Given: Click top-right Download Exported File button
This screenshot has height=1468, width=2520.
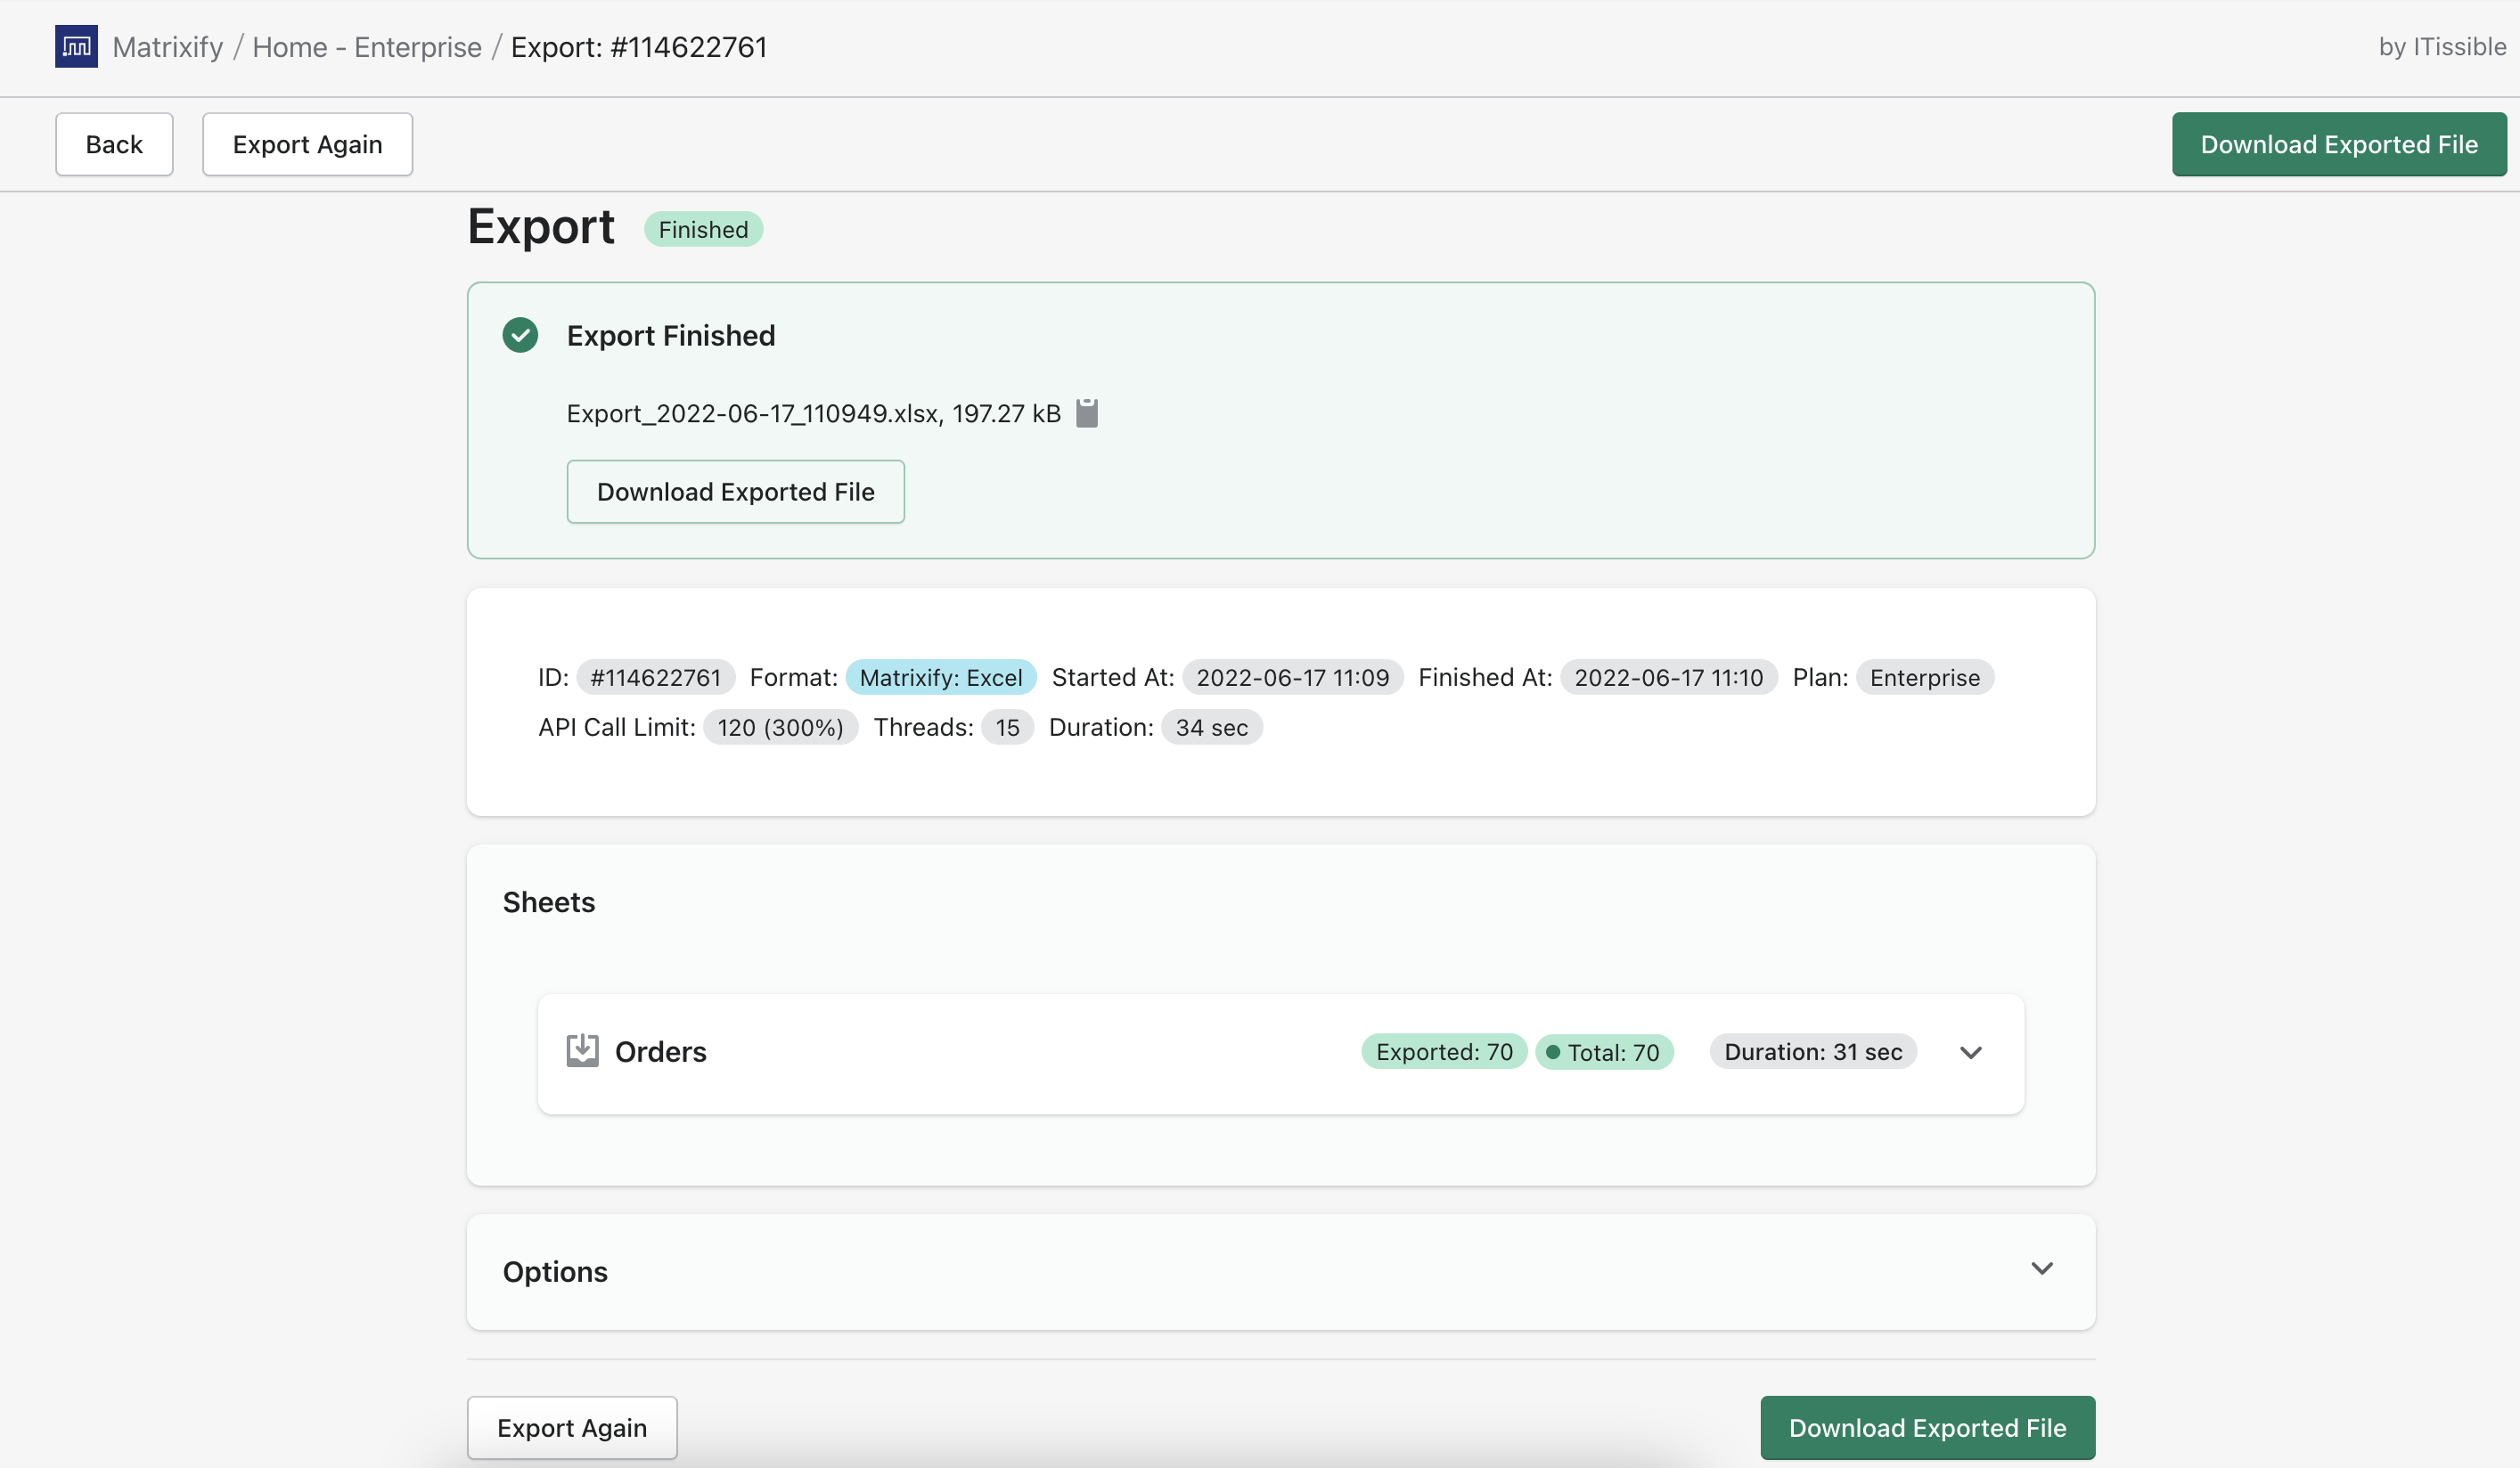Looking at the screenshot, I should [x=2339, y=144].
